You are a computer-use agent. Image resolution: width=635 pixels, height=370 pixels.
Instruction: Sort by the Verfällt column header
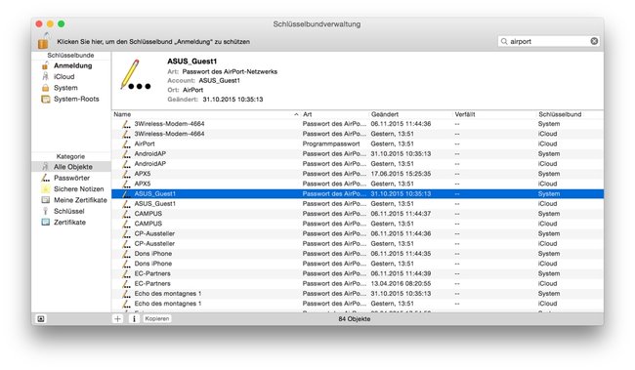pos(494,114)
